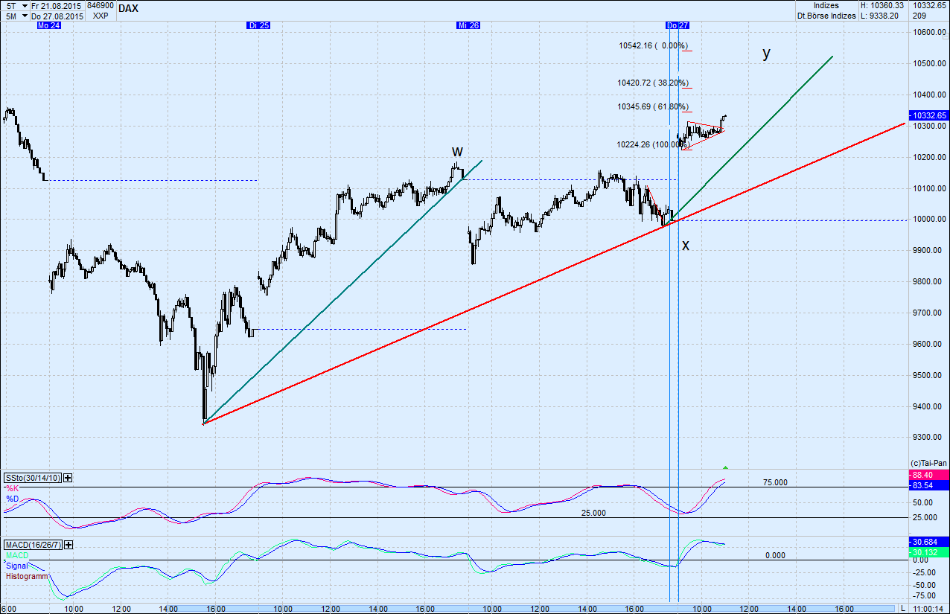
Task: Toggle the Histogramm display
Action: 23,575
